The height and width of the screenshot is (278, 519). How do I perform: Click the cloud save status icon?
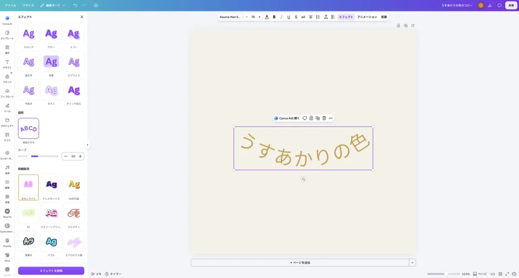(96, 5)
